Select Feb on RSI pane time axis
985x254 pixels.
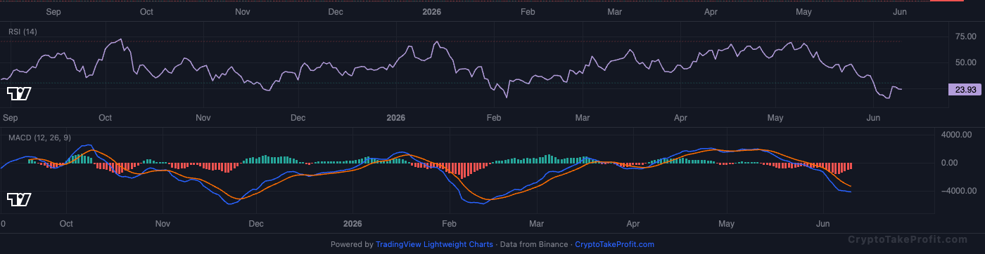coord(493,118)
